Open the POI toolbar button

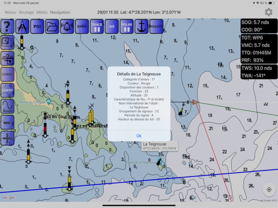coord(37,26)
